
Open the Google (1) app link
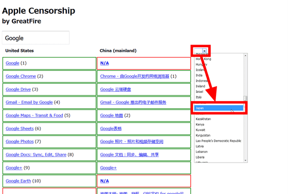(12, 63)
